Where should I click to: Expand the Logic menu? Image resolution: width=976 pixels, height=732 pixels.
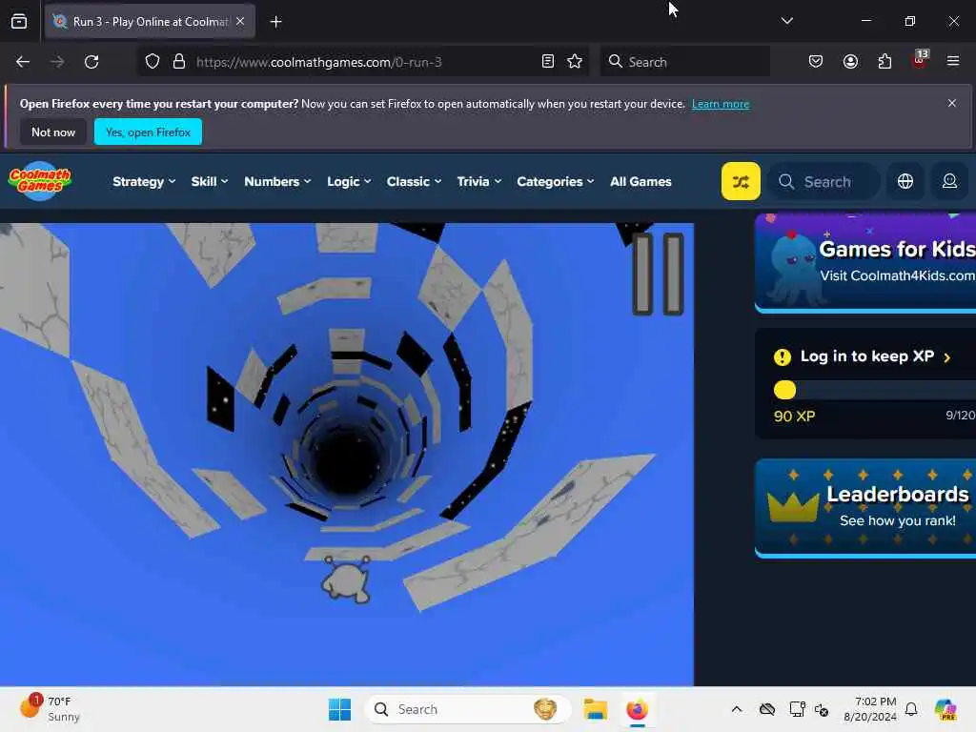349,182
